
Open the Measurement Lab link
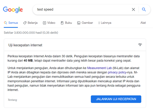pyautogui.click(x=99, y=68)
